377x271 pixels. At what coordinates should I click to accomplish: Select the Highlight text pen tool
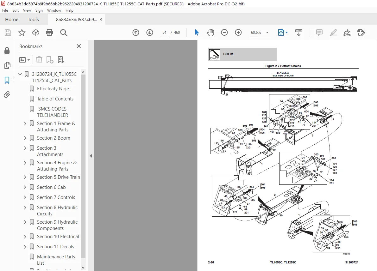pyautogui.click(x=333, y=33)
